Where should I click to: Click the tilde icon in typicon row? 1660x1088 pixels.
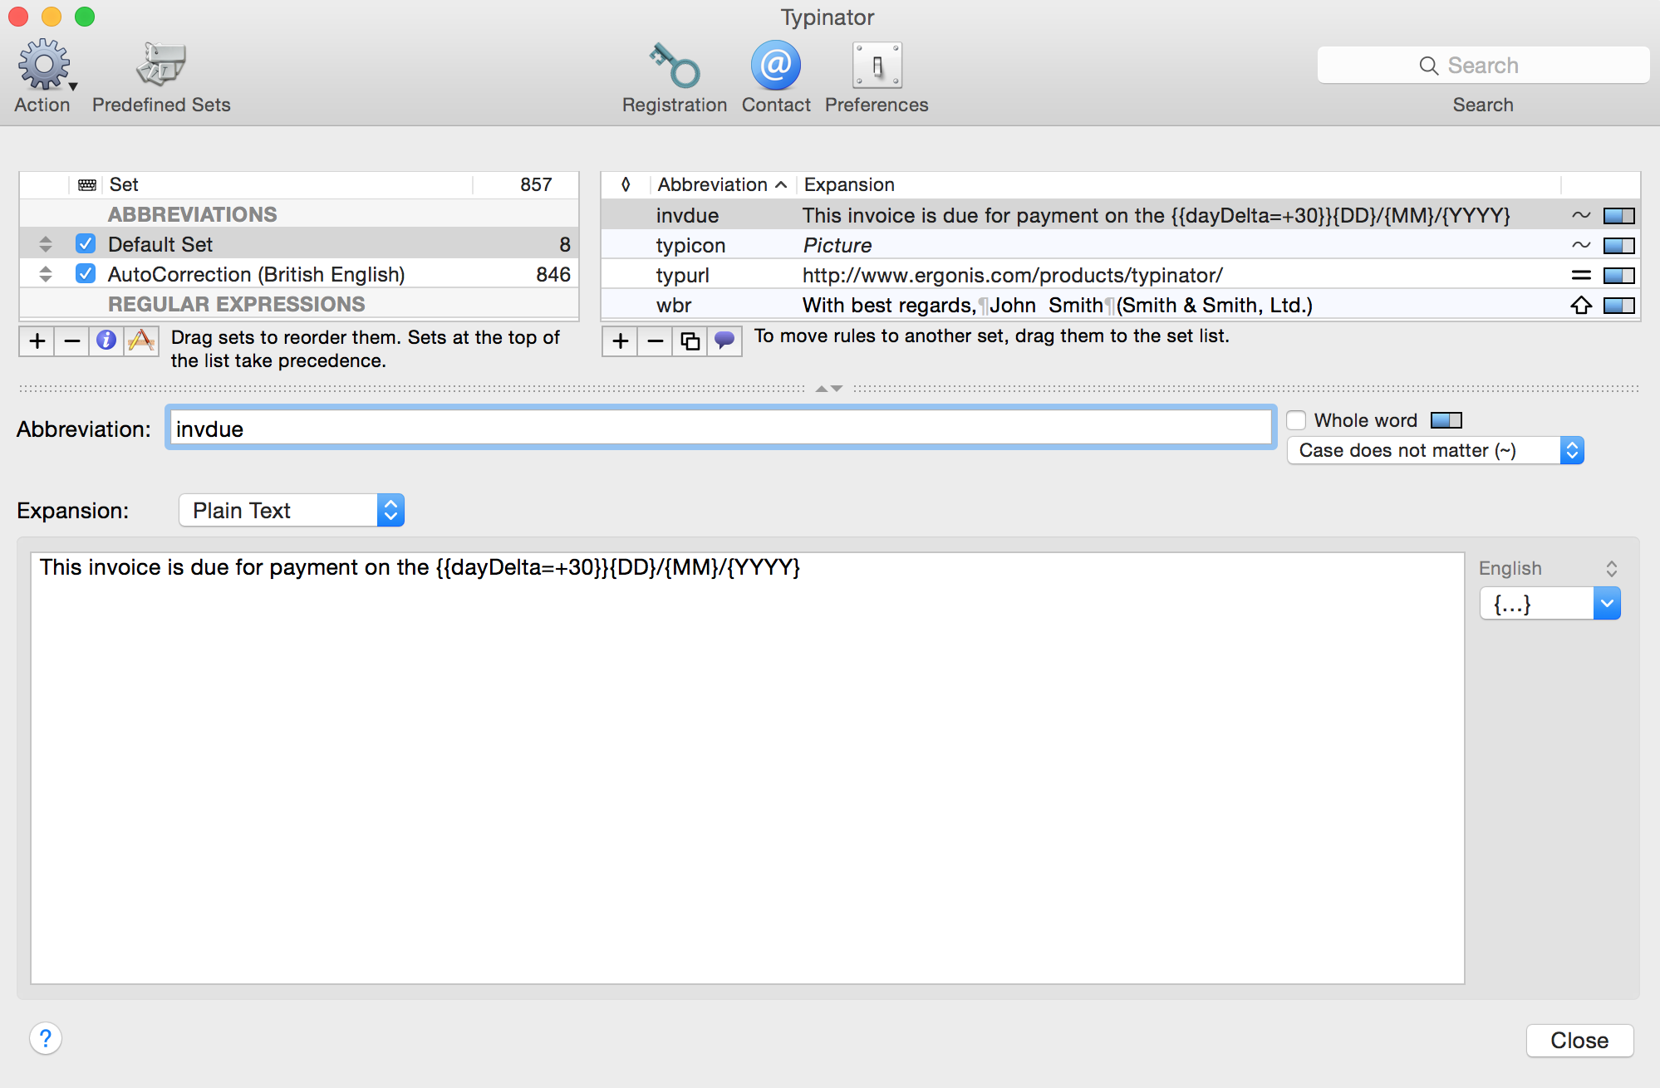coord(1581,246)
